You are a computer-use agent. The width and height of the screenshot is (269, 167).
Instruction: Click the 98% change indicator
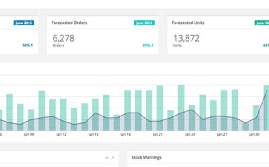point(27,45)
